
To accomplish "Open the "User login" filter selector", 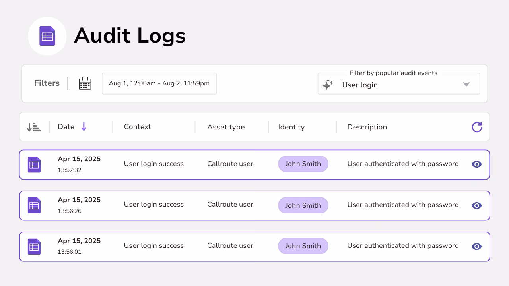I will 398,84.
